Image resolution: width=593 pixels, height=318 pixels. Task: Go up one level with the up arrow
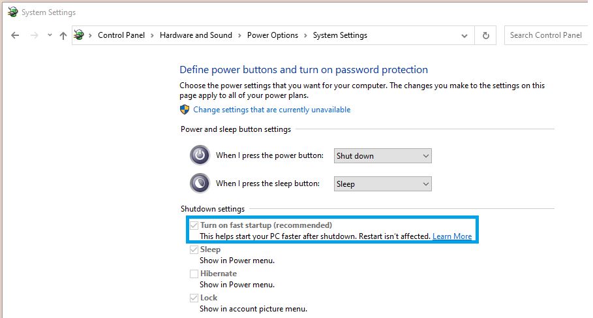[x=63, y=35]
